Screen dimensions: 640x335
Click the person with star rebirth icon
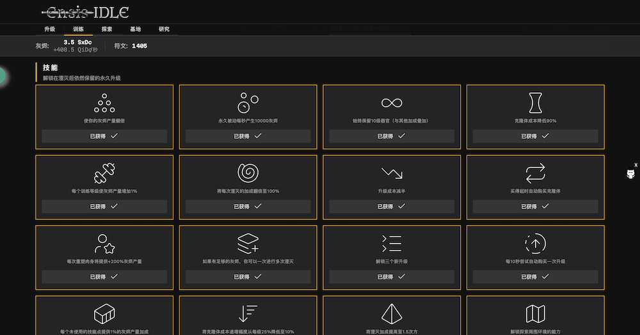[104, 244]
